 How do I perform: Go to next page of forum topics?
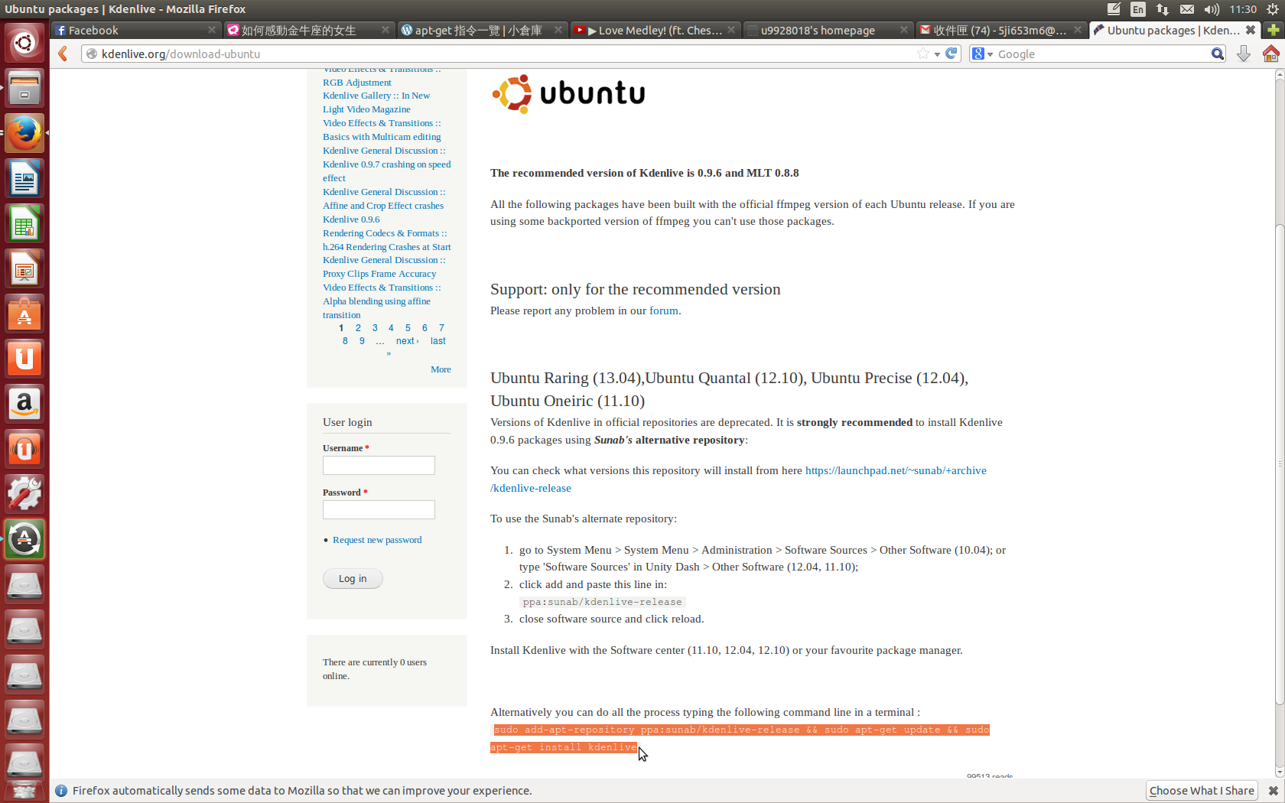pyautogui.click(x=407, y=341)
